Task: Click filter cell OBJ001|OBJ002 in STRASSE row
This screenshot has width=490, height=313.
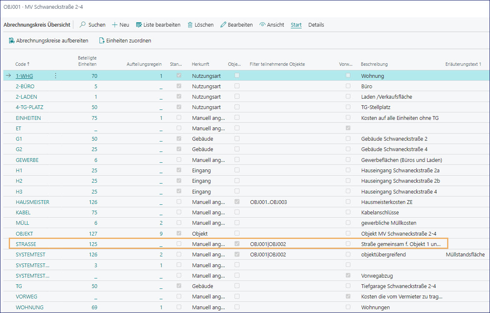Action: (268, 244)
